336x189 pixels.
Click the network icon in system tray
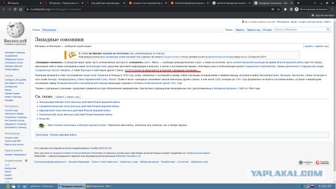308,186
